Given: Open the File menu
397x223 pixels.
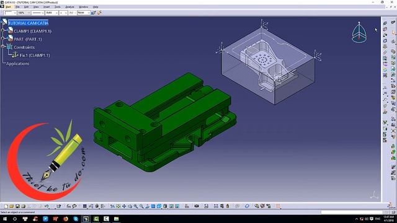Looking at the screenshot, I should coord(17,7).
